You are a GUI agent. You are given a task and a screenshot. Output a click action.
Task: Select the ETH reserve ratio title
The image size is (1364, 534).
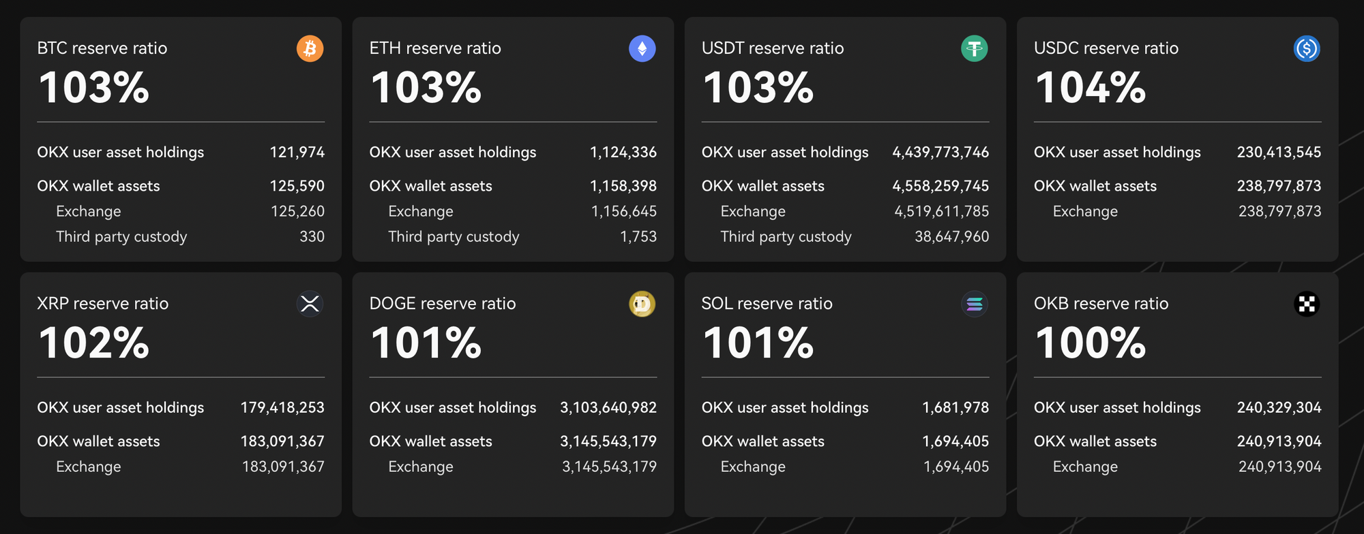(435, 48)
